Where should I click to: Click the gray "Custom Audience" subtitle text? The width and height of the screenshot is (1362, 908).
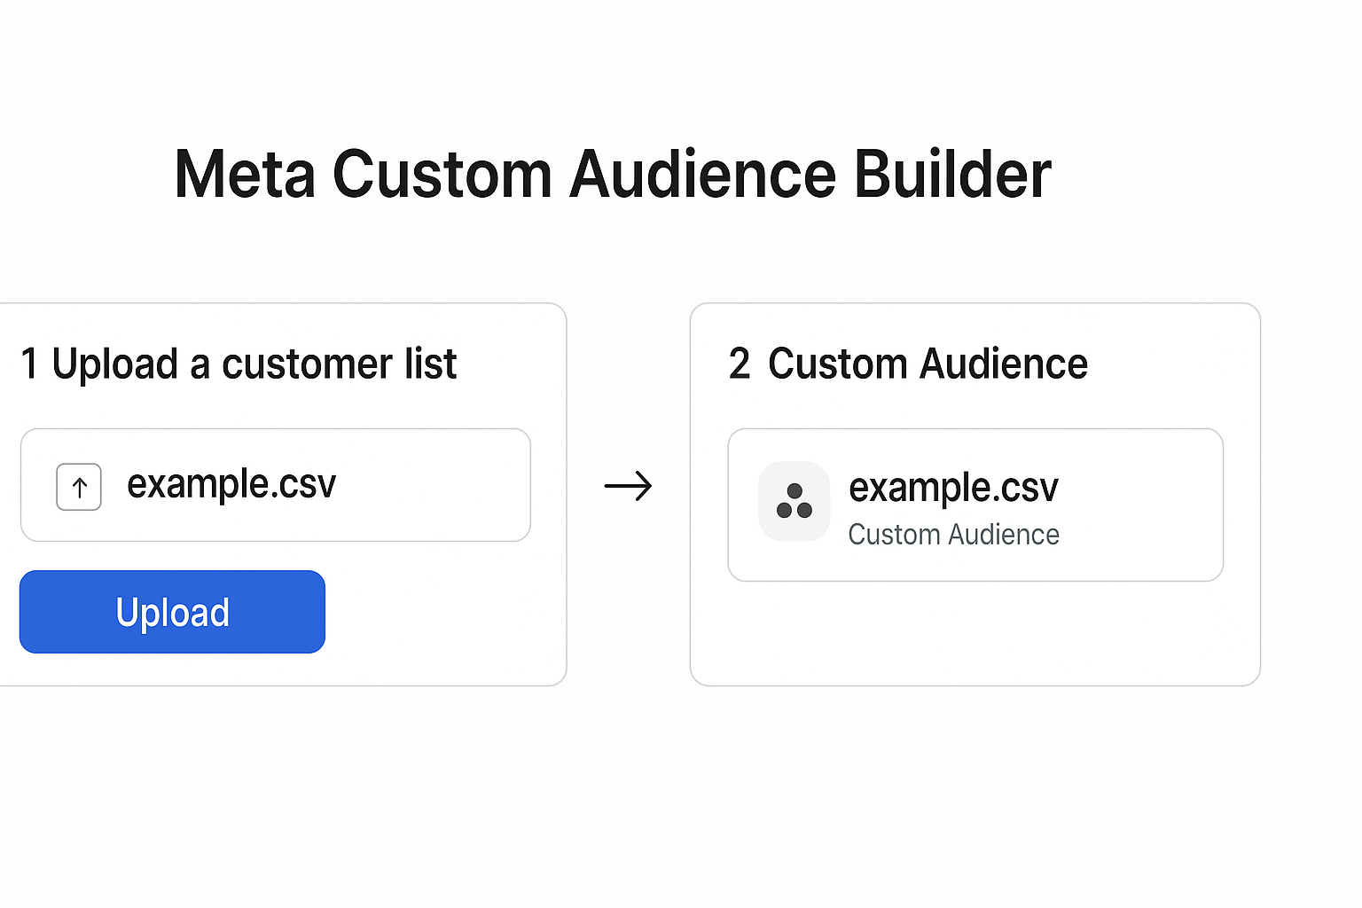pyautogui.click(x=953, y=535)
